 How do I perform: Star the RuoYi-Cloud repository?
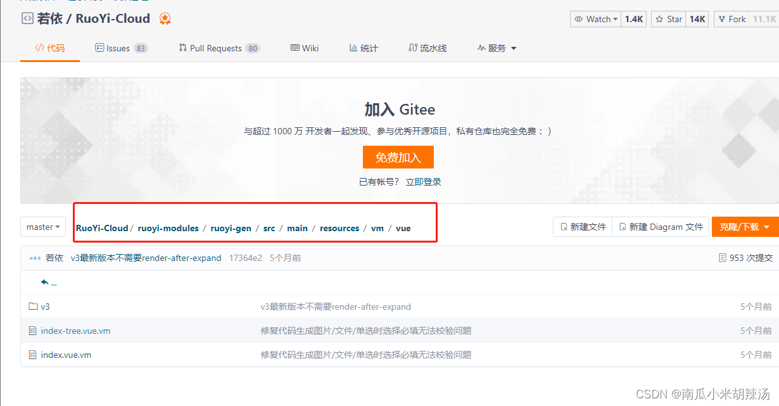[668, 19]
